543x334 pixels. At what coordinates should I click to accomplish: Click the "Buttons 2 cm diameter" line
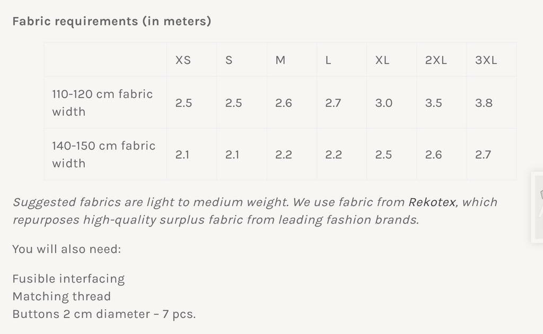click(x=104, y=314)
